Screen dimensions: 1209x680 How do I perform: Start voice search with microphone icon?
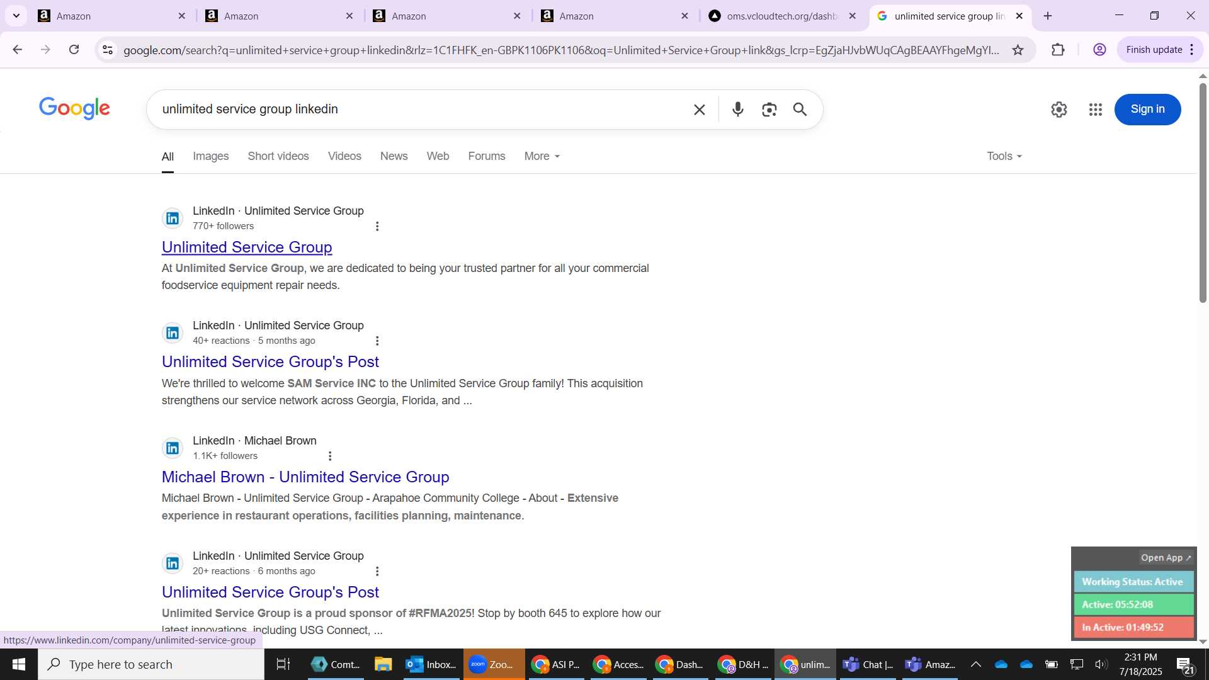(x=738, y=110)
